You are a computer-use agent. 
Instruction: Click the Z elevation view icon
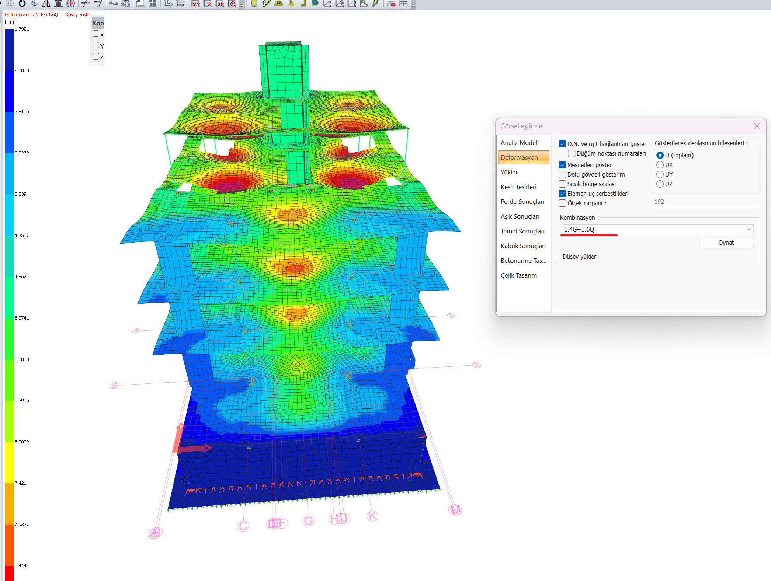click(208, 4)
